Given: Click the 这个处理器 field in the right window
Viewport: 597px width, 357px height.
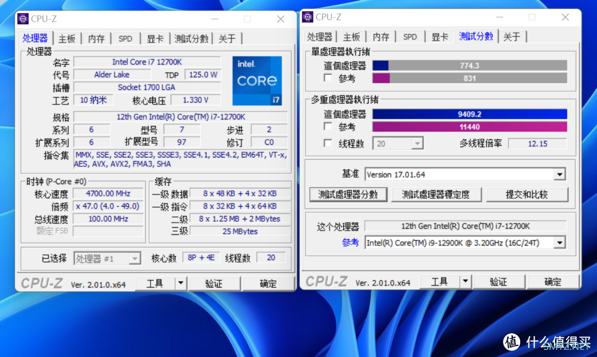Looking at the screenshot, I should click(465, 226).
